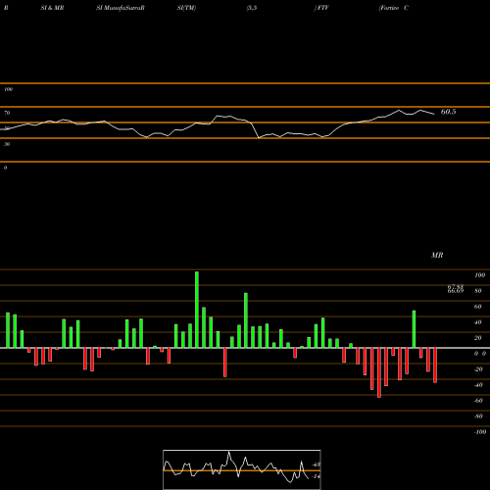Click the current RSI value 60.5
Viewport: 490px width, 490px height.
pos(448,112)
